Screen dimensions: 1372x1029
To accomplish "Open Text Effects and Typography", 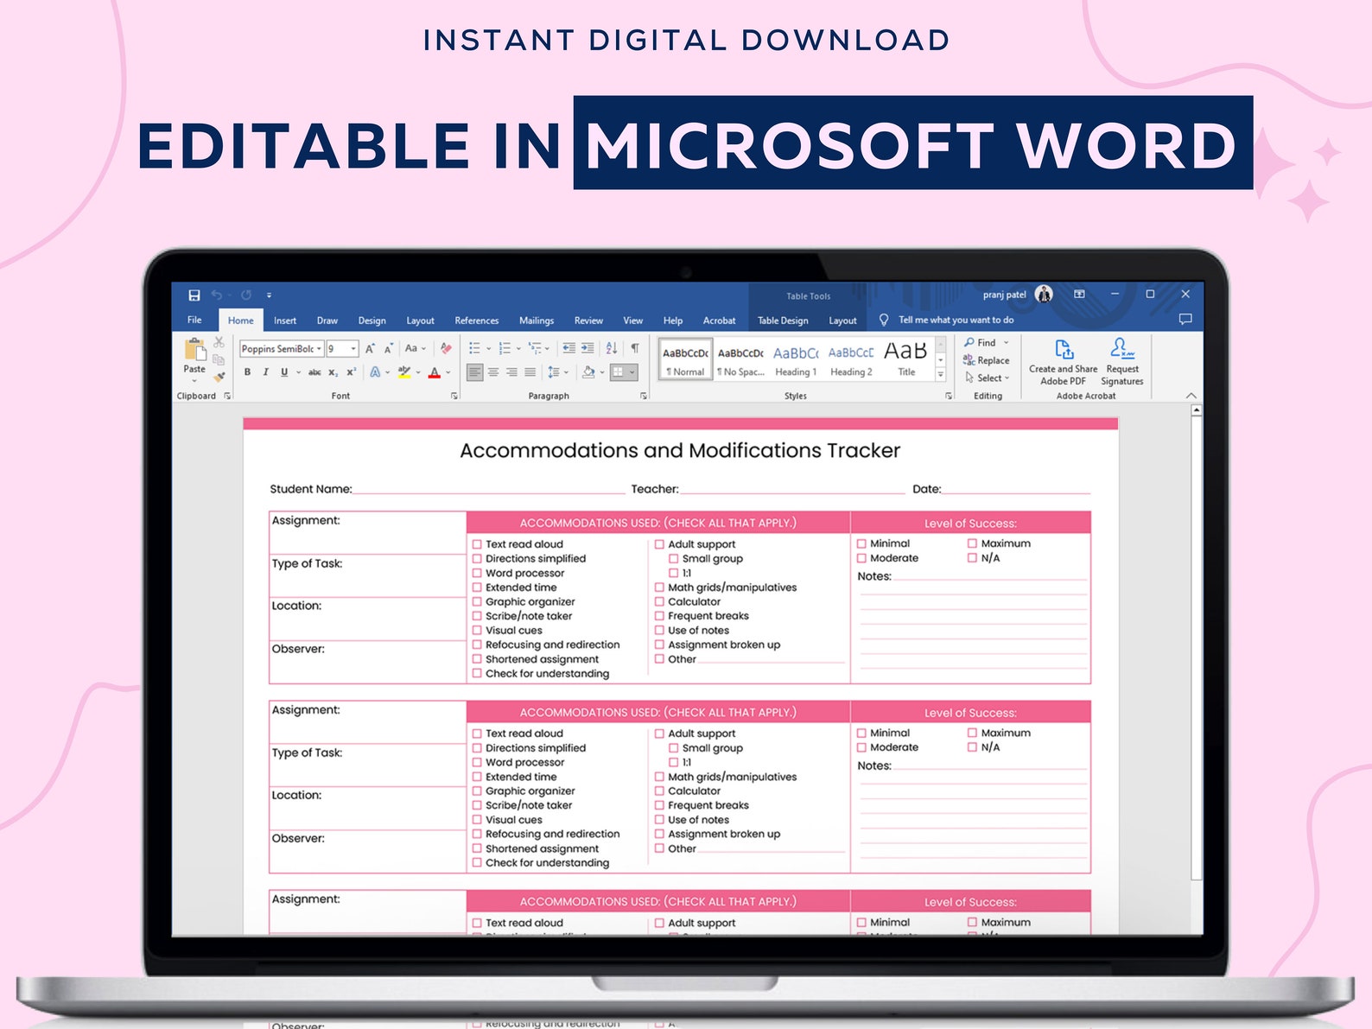I will (375, 372).
